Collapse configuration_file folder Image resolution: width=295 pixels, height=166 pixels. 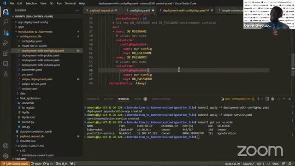point(30,36)
